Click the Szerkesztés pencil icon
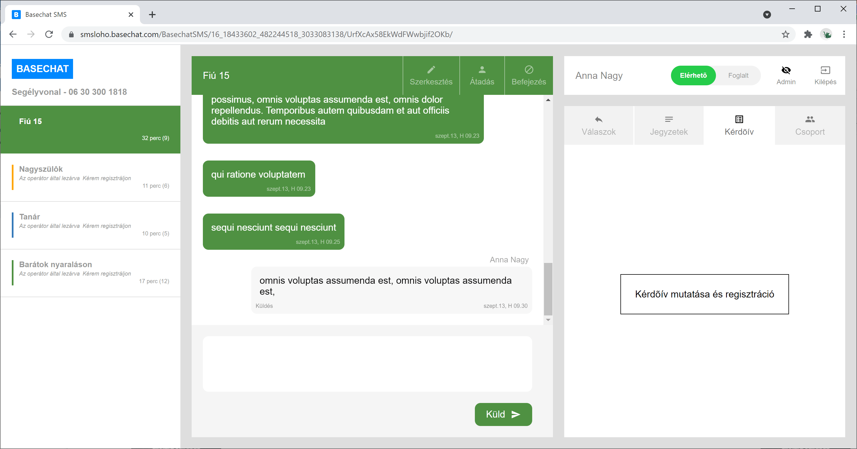 point(431,70)
